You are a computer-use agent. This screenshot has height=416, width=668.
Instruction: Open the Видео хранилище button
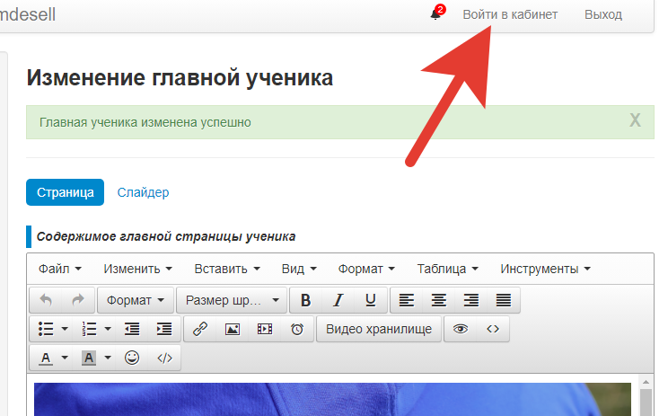click(379, 329)
